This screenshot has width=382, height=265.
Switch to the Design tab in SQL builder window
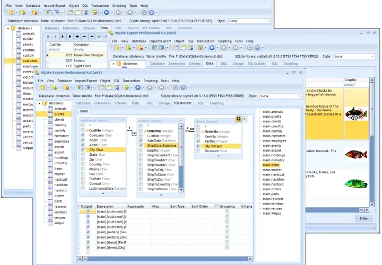click(x=164, y=103)
